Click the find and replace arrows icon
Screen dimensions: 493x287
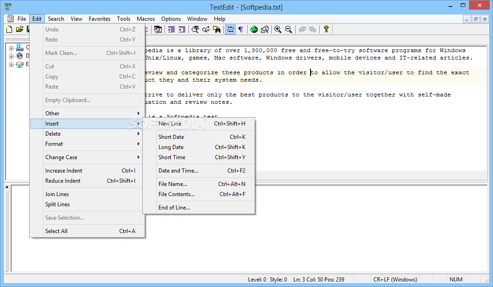206,30
